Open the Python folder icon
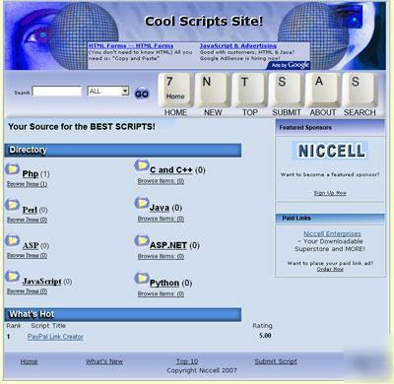 pyautogui.click(x=142, y=279)
